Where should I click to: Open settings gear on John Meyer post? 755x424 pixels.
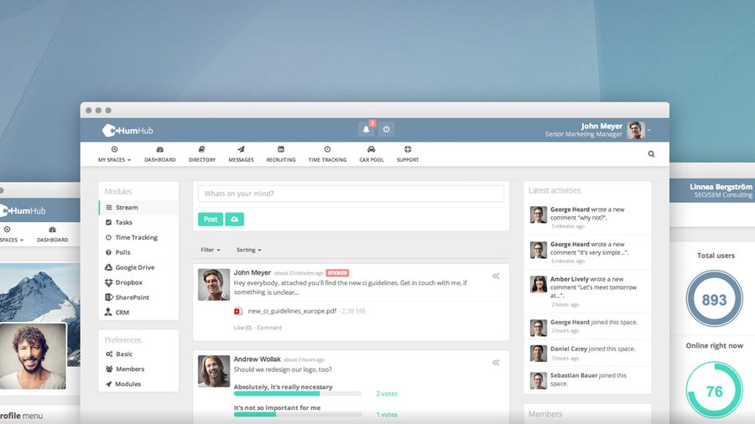click(496, 276)
